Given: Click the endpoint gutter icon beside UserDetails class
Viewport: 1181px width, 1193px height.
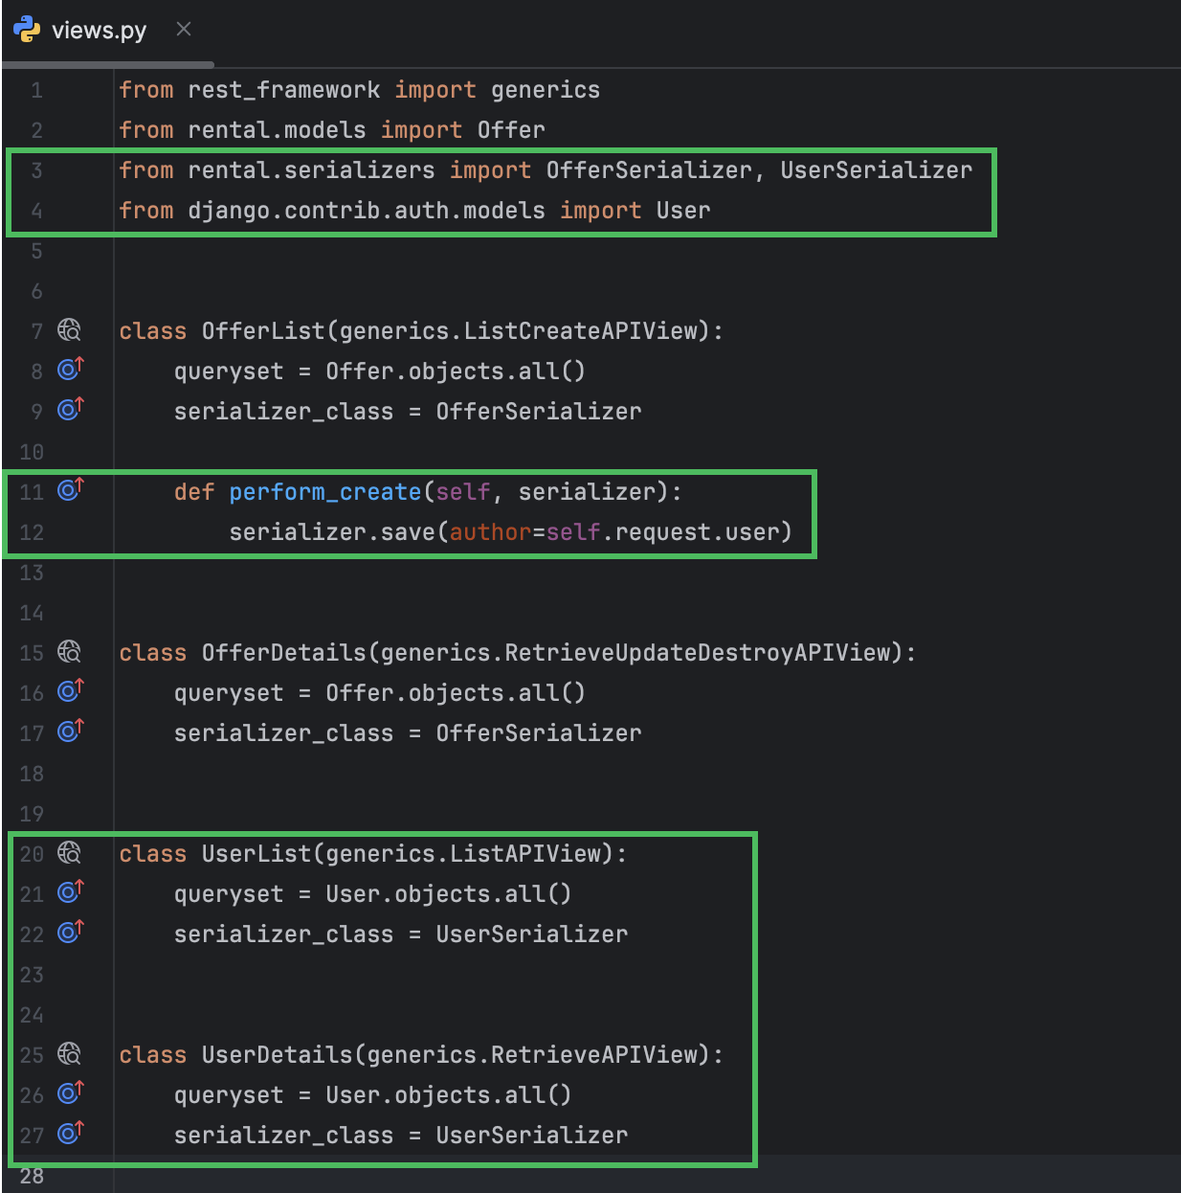Looking at the screenshot, I should [67, 1055].
